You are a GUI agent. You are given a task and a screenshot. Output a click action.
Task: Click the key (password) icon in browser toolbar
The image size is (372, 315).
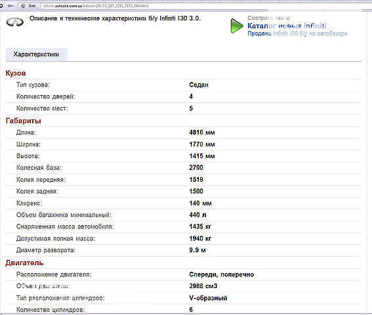(10, 6)
